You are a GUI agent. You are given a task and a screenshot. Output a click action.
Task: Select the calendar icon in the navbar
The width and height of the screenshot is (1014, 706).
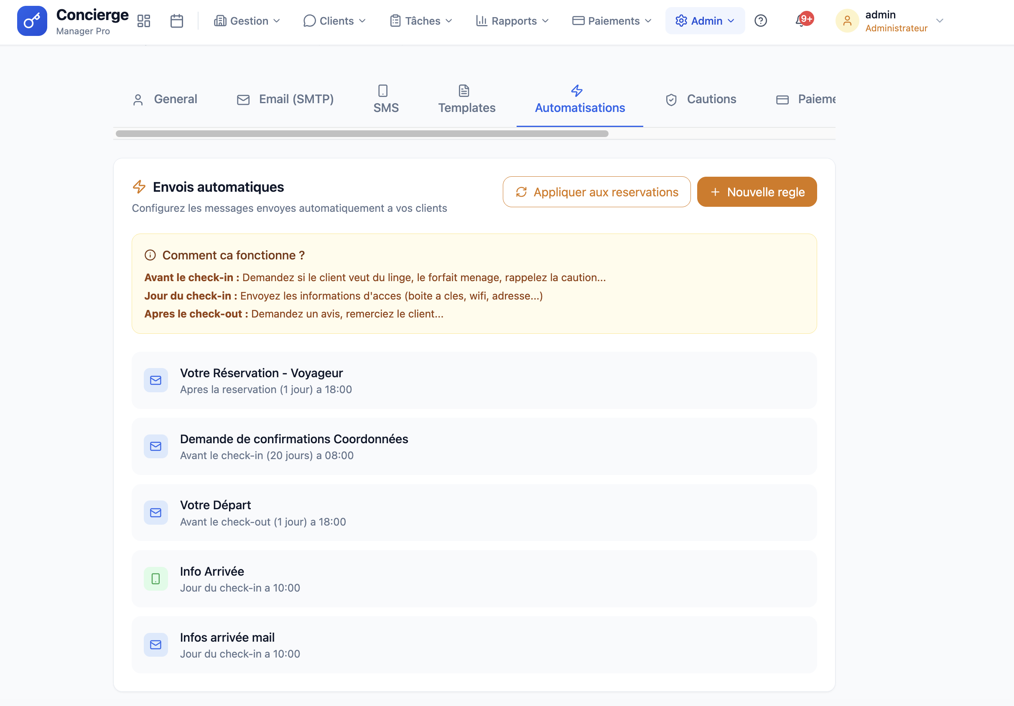click(x=177, y=20)
